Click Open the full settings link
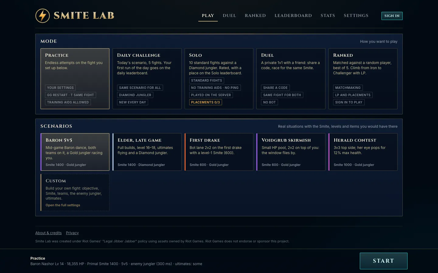438x273 pixels. click(63, 205)
